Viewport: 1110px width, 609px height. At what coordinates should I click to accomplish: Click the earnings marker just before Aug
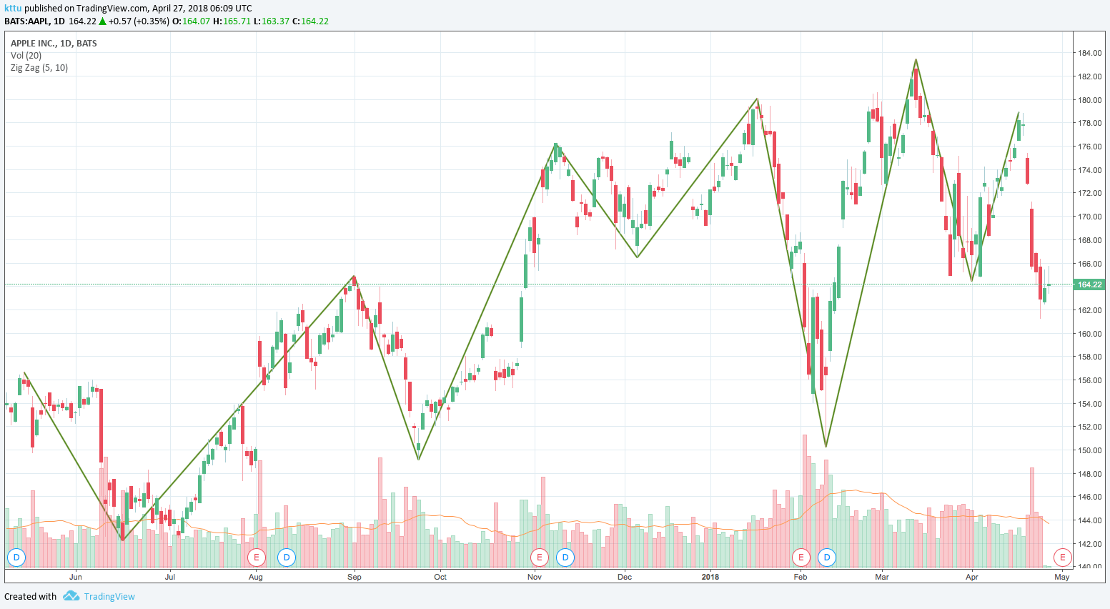tap(255, 558)
